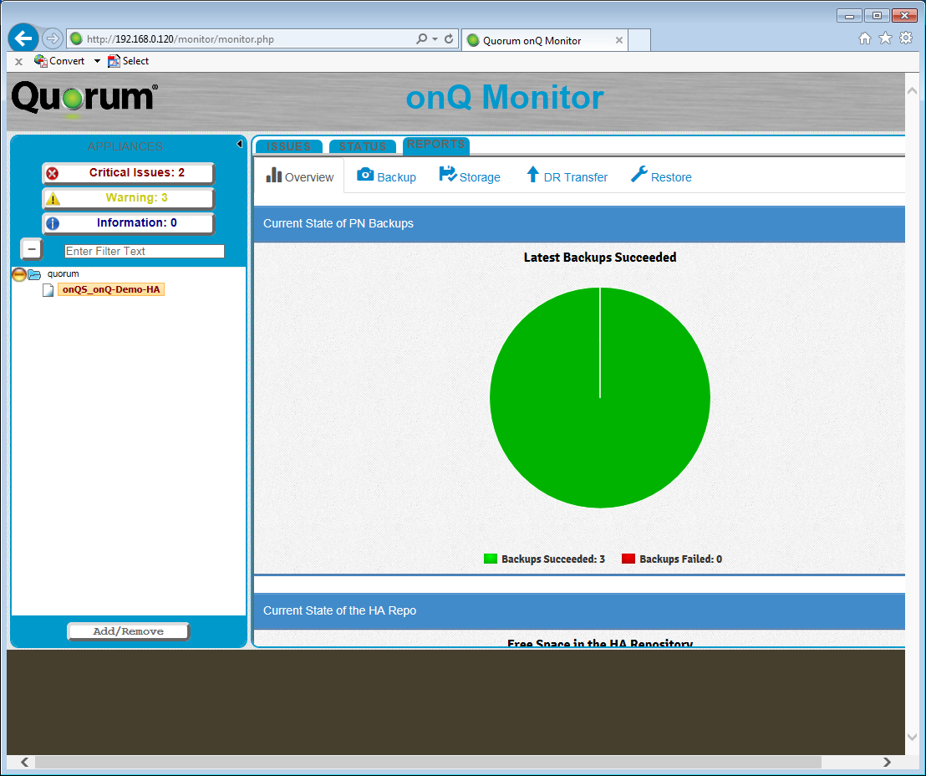Collapse the Appliances panel with the left arrow

point(239,143)
